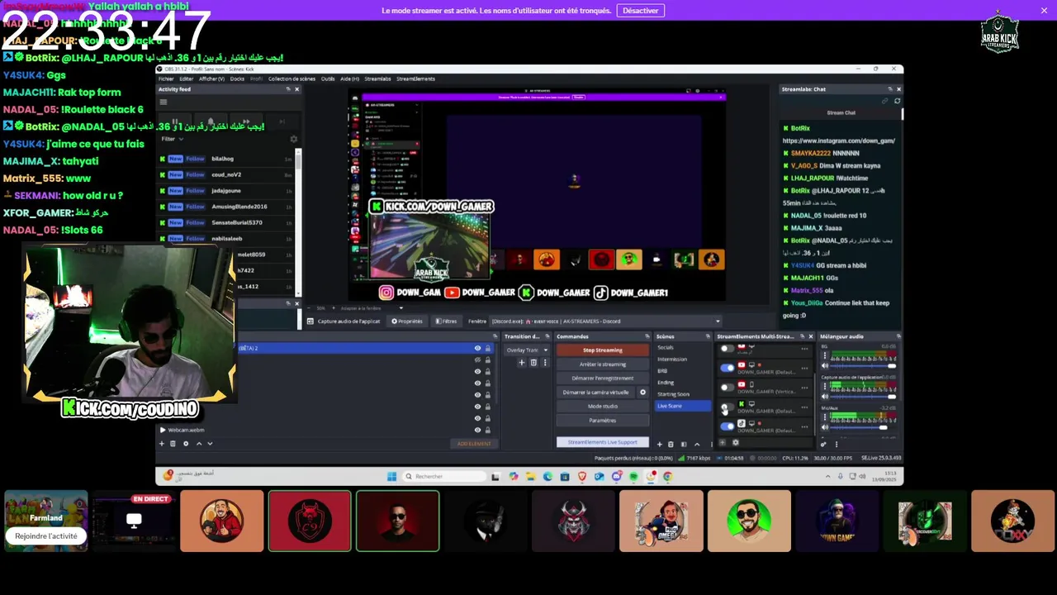
Task: Move selected scene up arrow
Action: click(x=697, y=444)
